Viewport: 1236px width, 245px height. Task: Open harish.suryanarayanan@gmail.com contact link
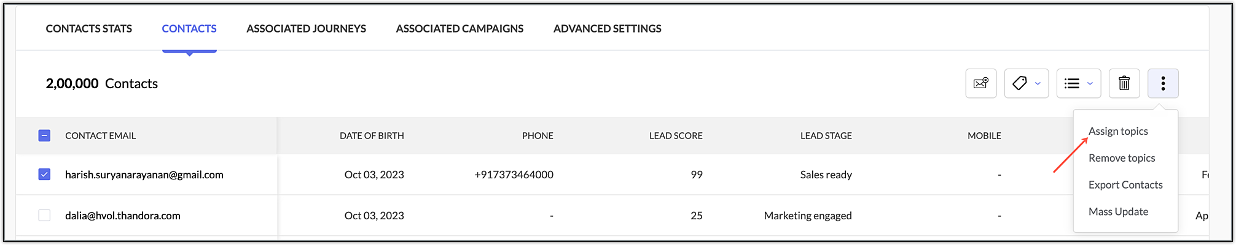(x=144, y=175)
